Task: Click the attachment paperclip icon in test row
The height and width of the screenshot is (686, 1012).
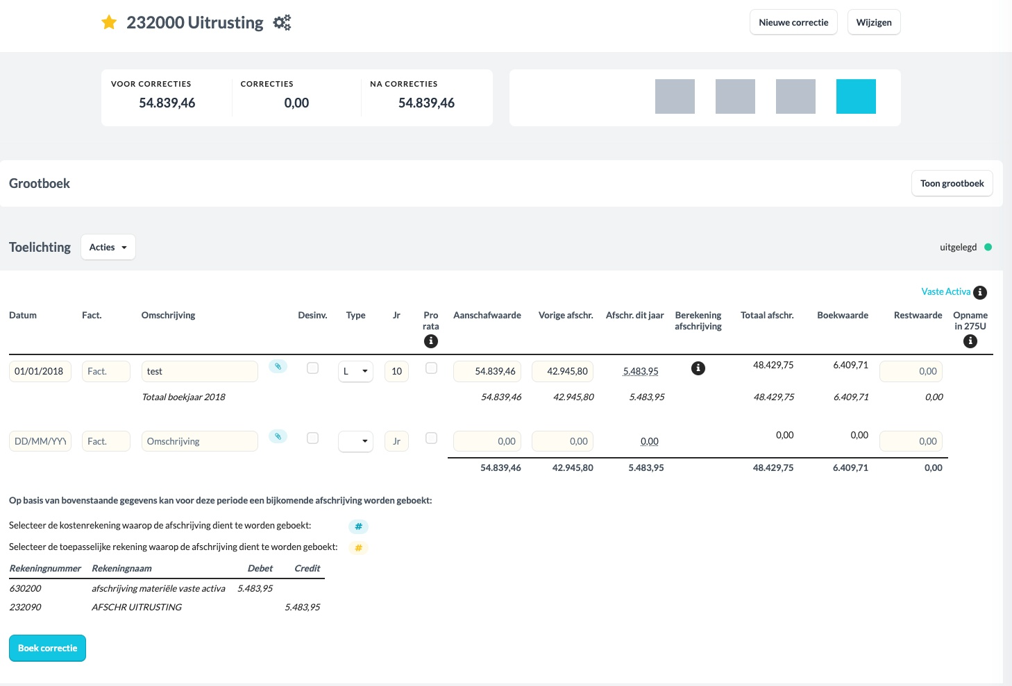Action: [278, 366]
